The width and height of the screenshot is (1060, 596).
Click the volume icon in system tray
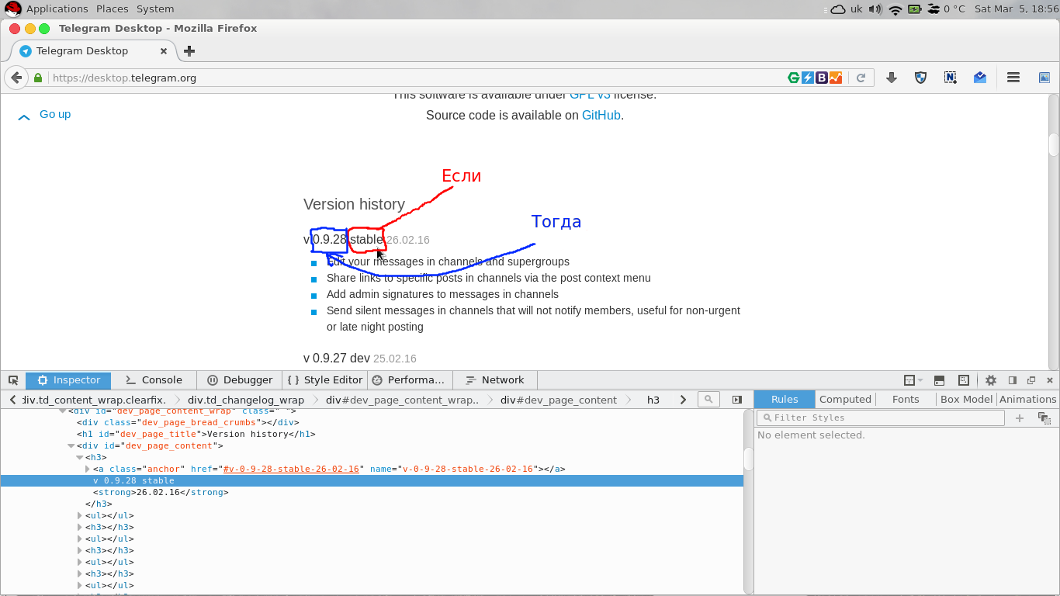click(x=875, y=9)
